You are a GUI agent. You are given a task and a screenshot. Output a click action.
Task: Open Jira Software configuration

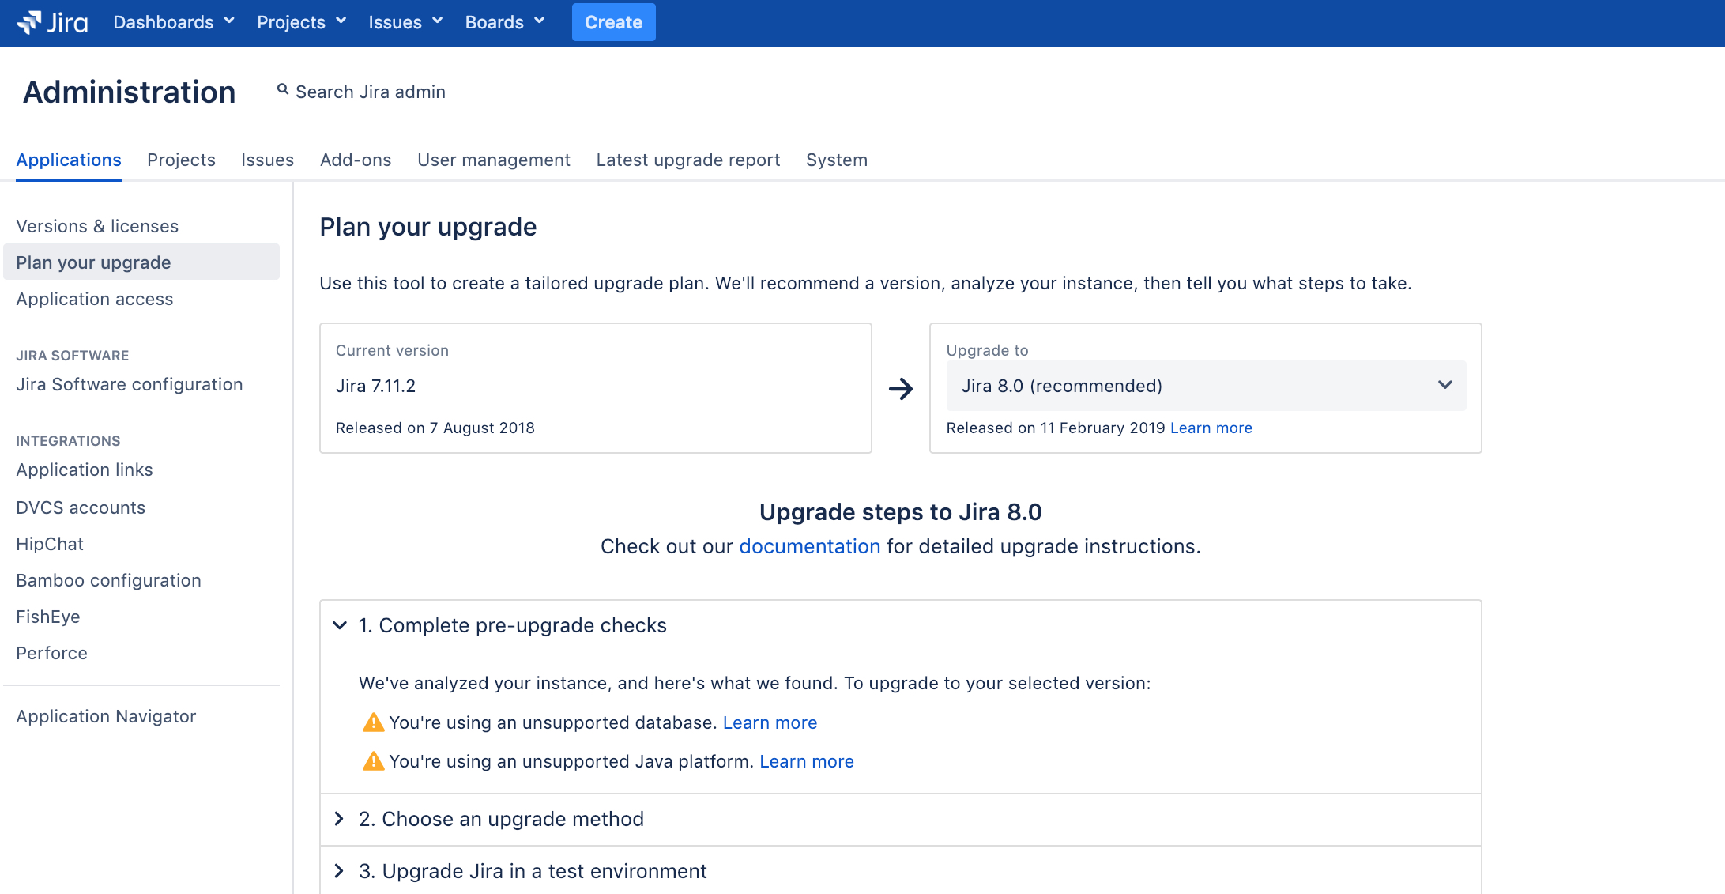130,384
